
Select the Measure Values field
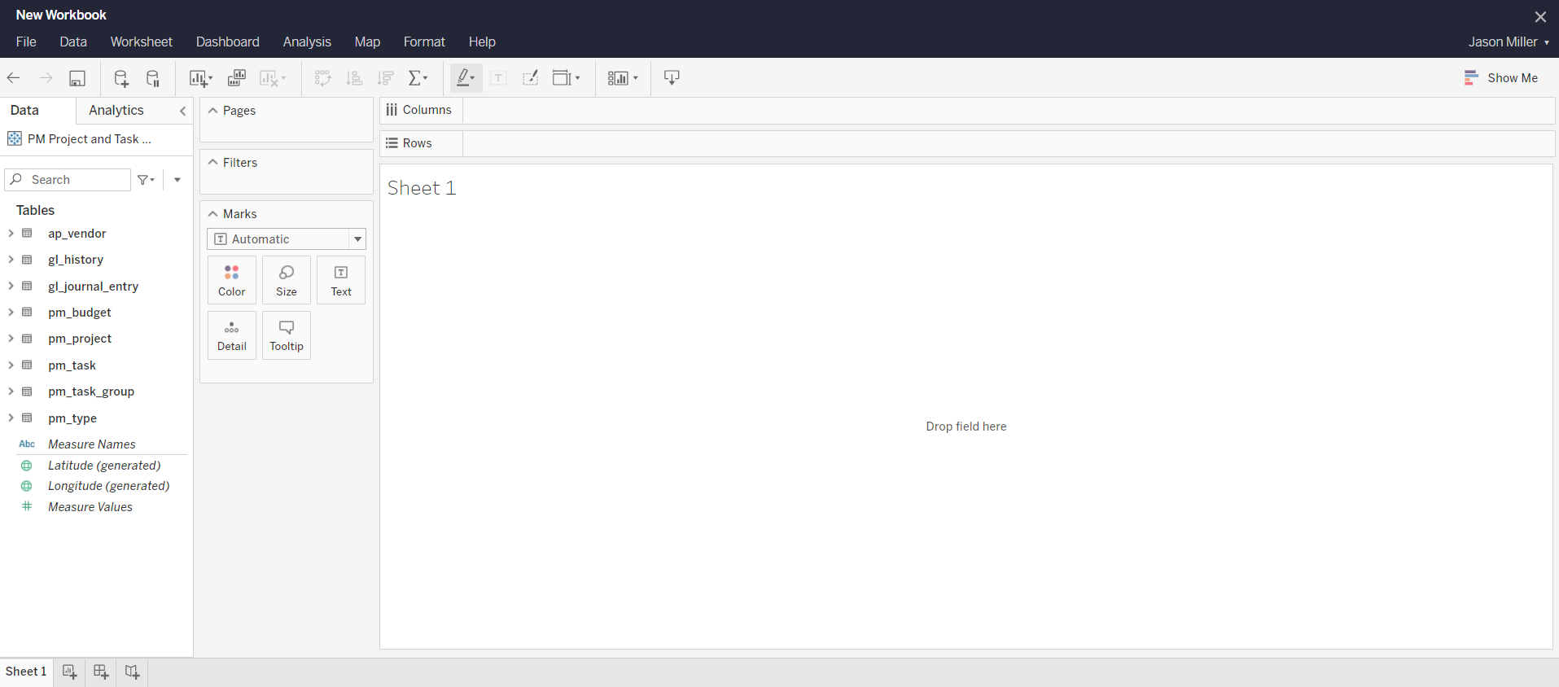coord(90,507)
